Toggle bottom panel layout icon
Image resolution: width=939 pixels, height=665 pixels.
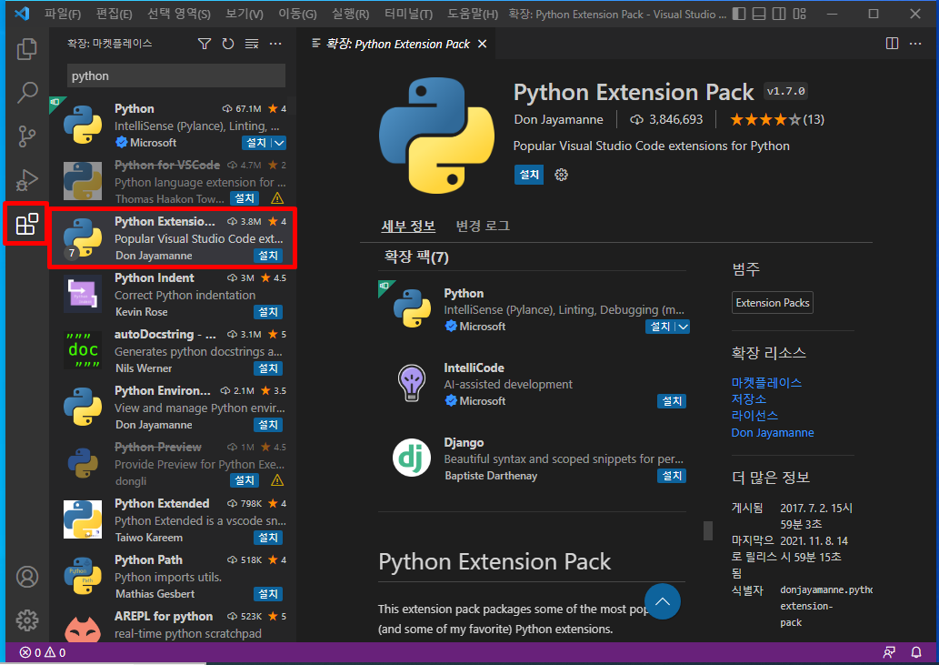tap(759, 14)
